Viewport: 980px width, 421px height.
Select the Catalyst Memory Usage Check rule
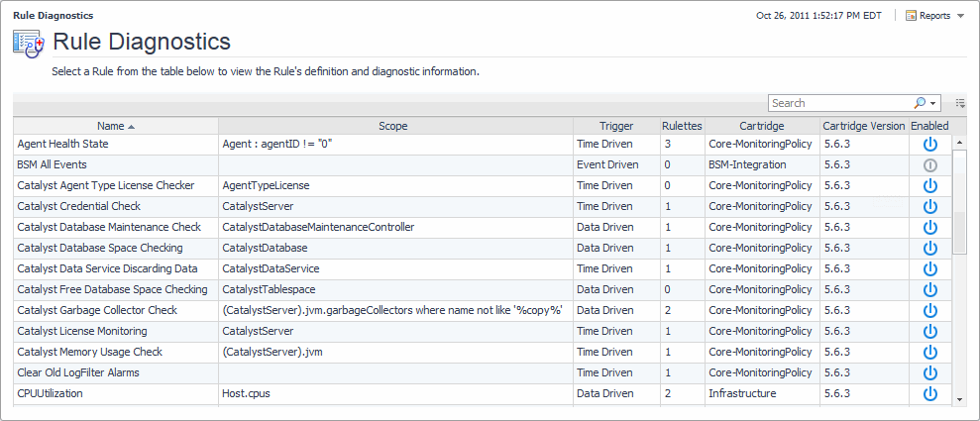tap(90, 352)
